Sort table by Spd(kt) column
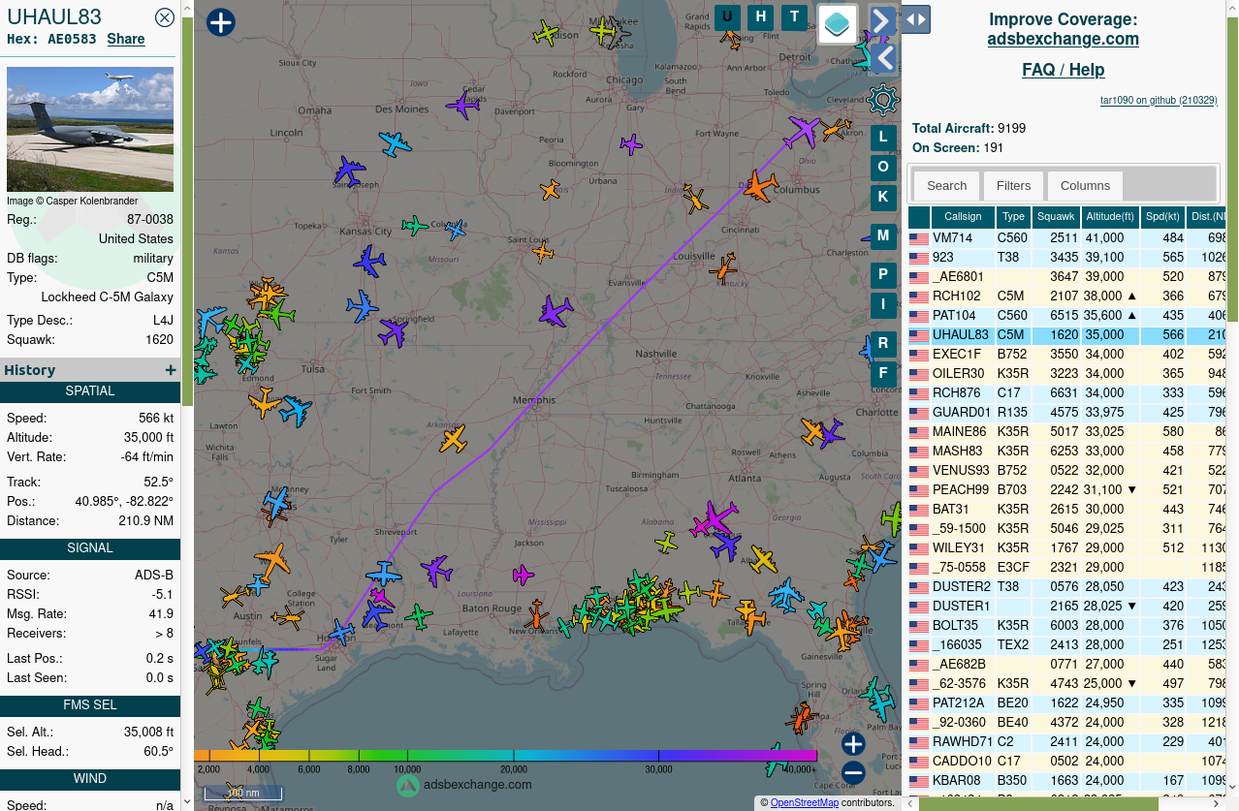Image resolution: width=1239 pixels, height=811 pixels. [x=1163, y=217]
